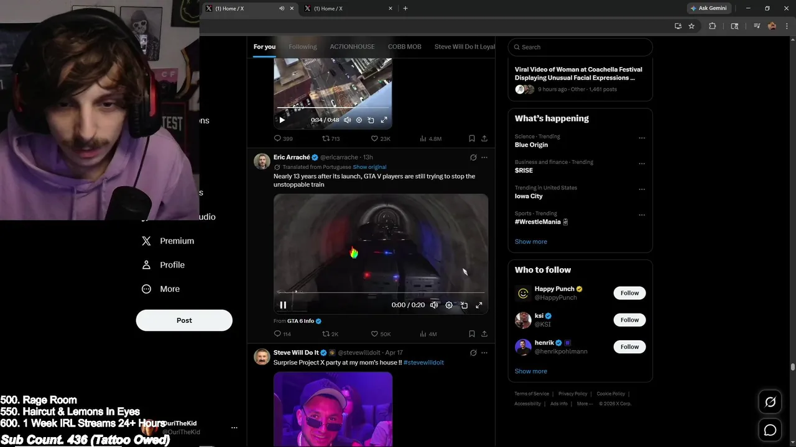Click Show original translation link
This screenshot has height=447, width=796.
click(369, 167)
